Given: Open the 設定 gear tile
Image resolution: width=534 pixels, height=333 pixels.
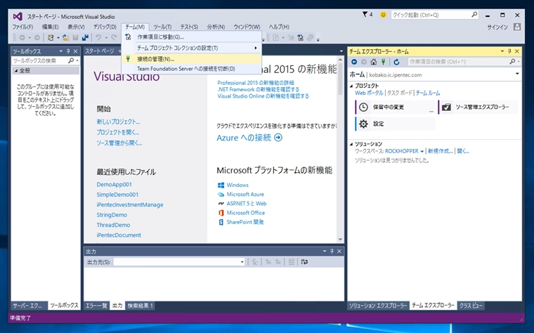Looking at the screenshot, I should (395, 124).
